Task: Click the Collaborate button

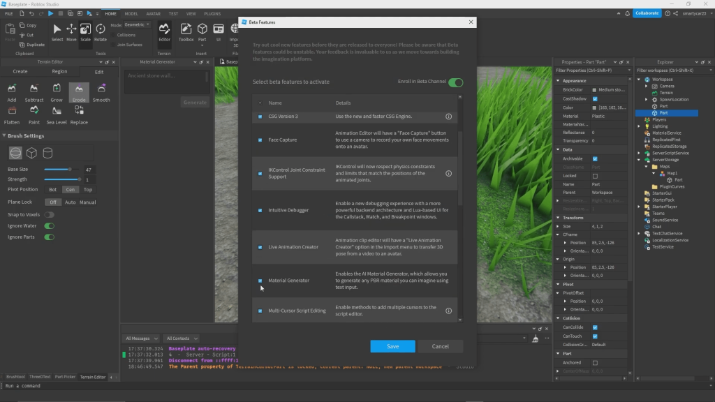Action: [x=647, y=13]
